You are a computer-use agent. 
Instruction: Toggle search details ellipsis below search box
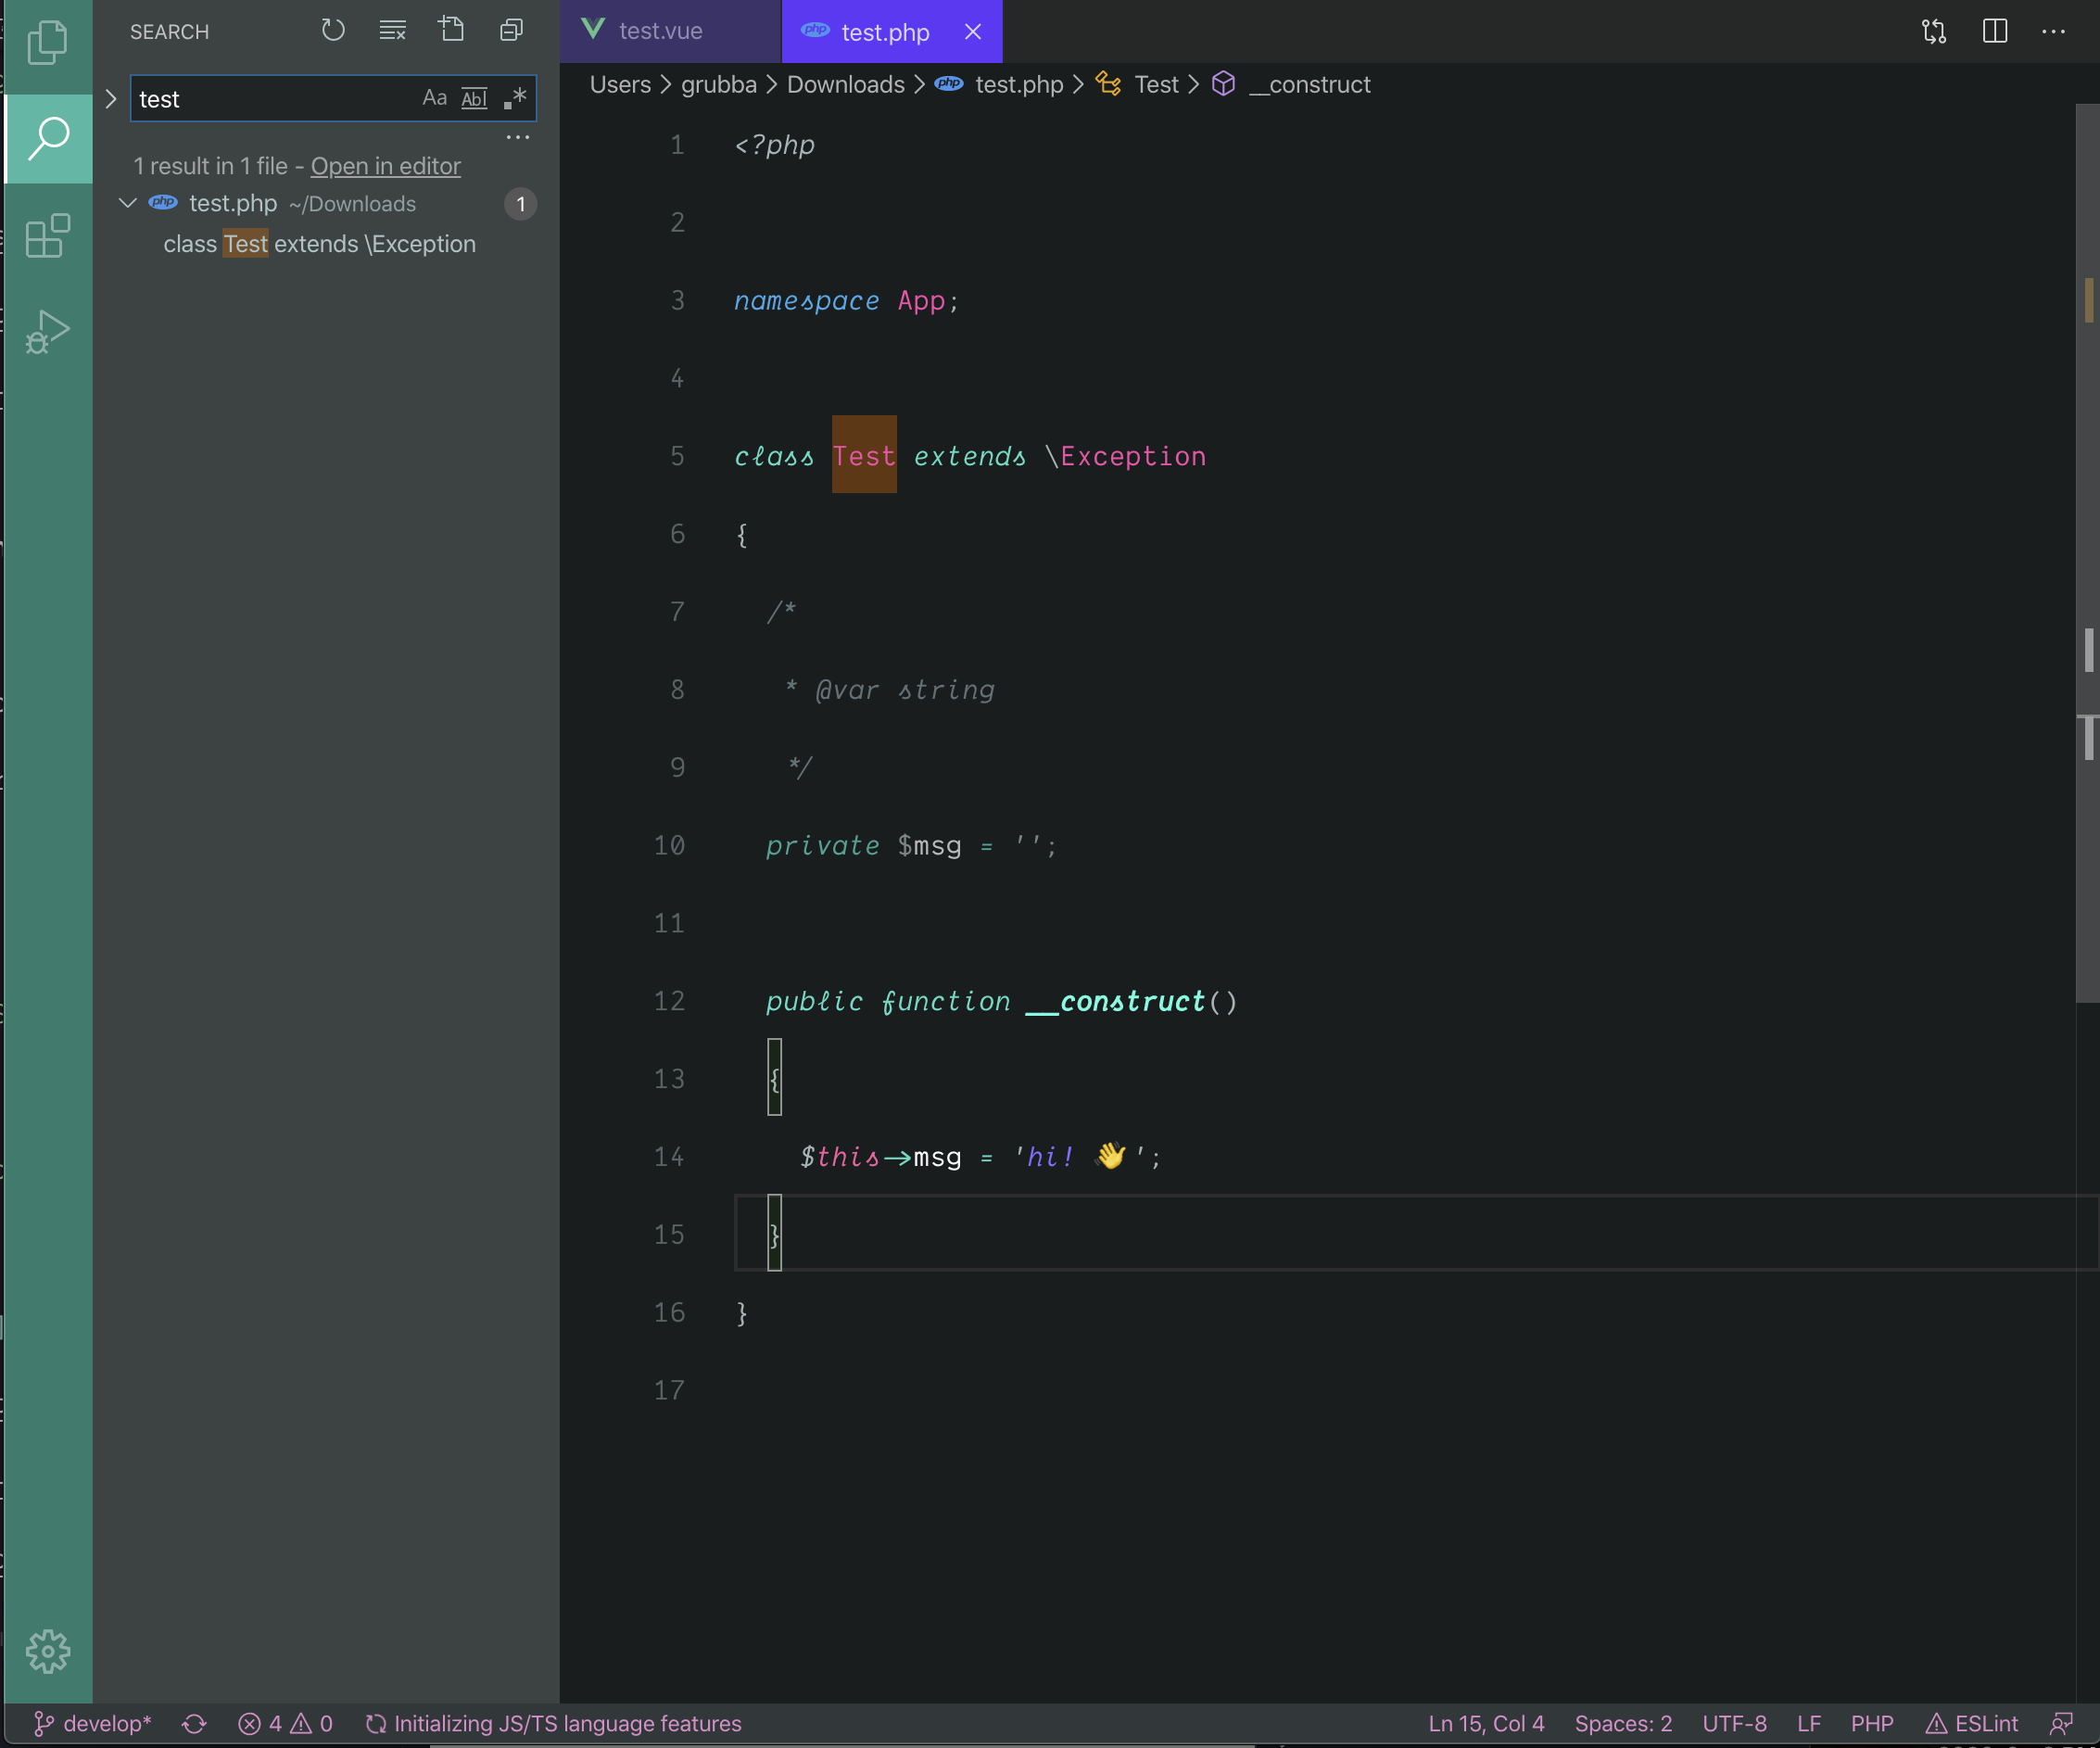point(517,137)
